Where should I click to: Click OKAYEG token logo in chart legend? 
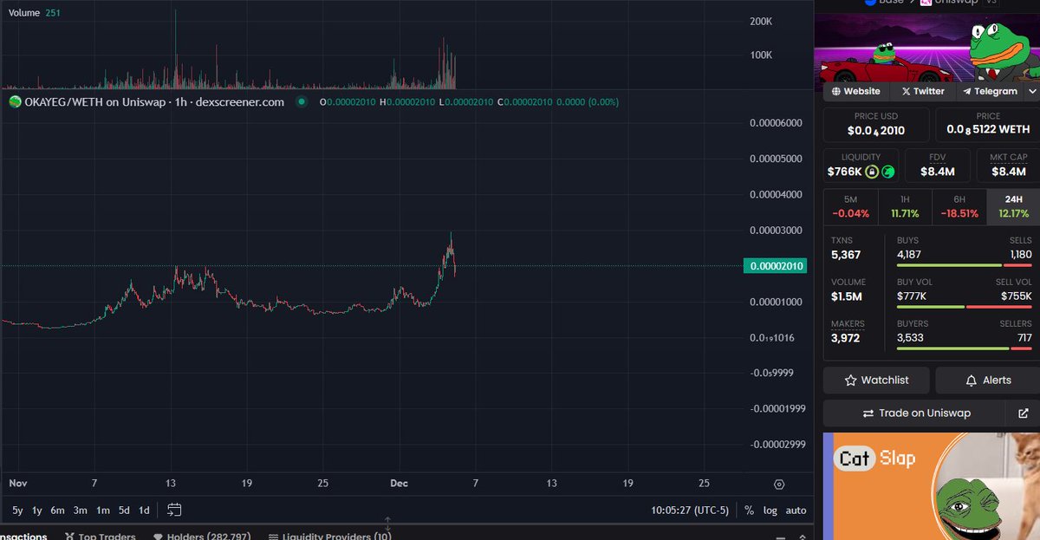click(15, 102)
